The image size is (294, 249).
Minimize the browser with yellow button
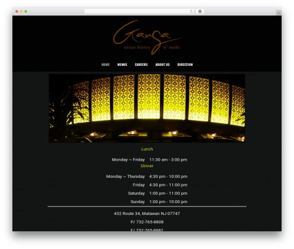pyautogui.click(x=21, y=11)
